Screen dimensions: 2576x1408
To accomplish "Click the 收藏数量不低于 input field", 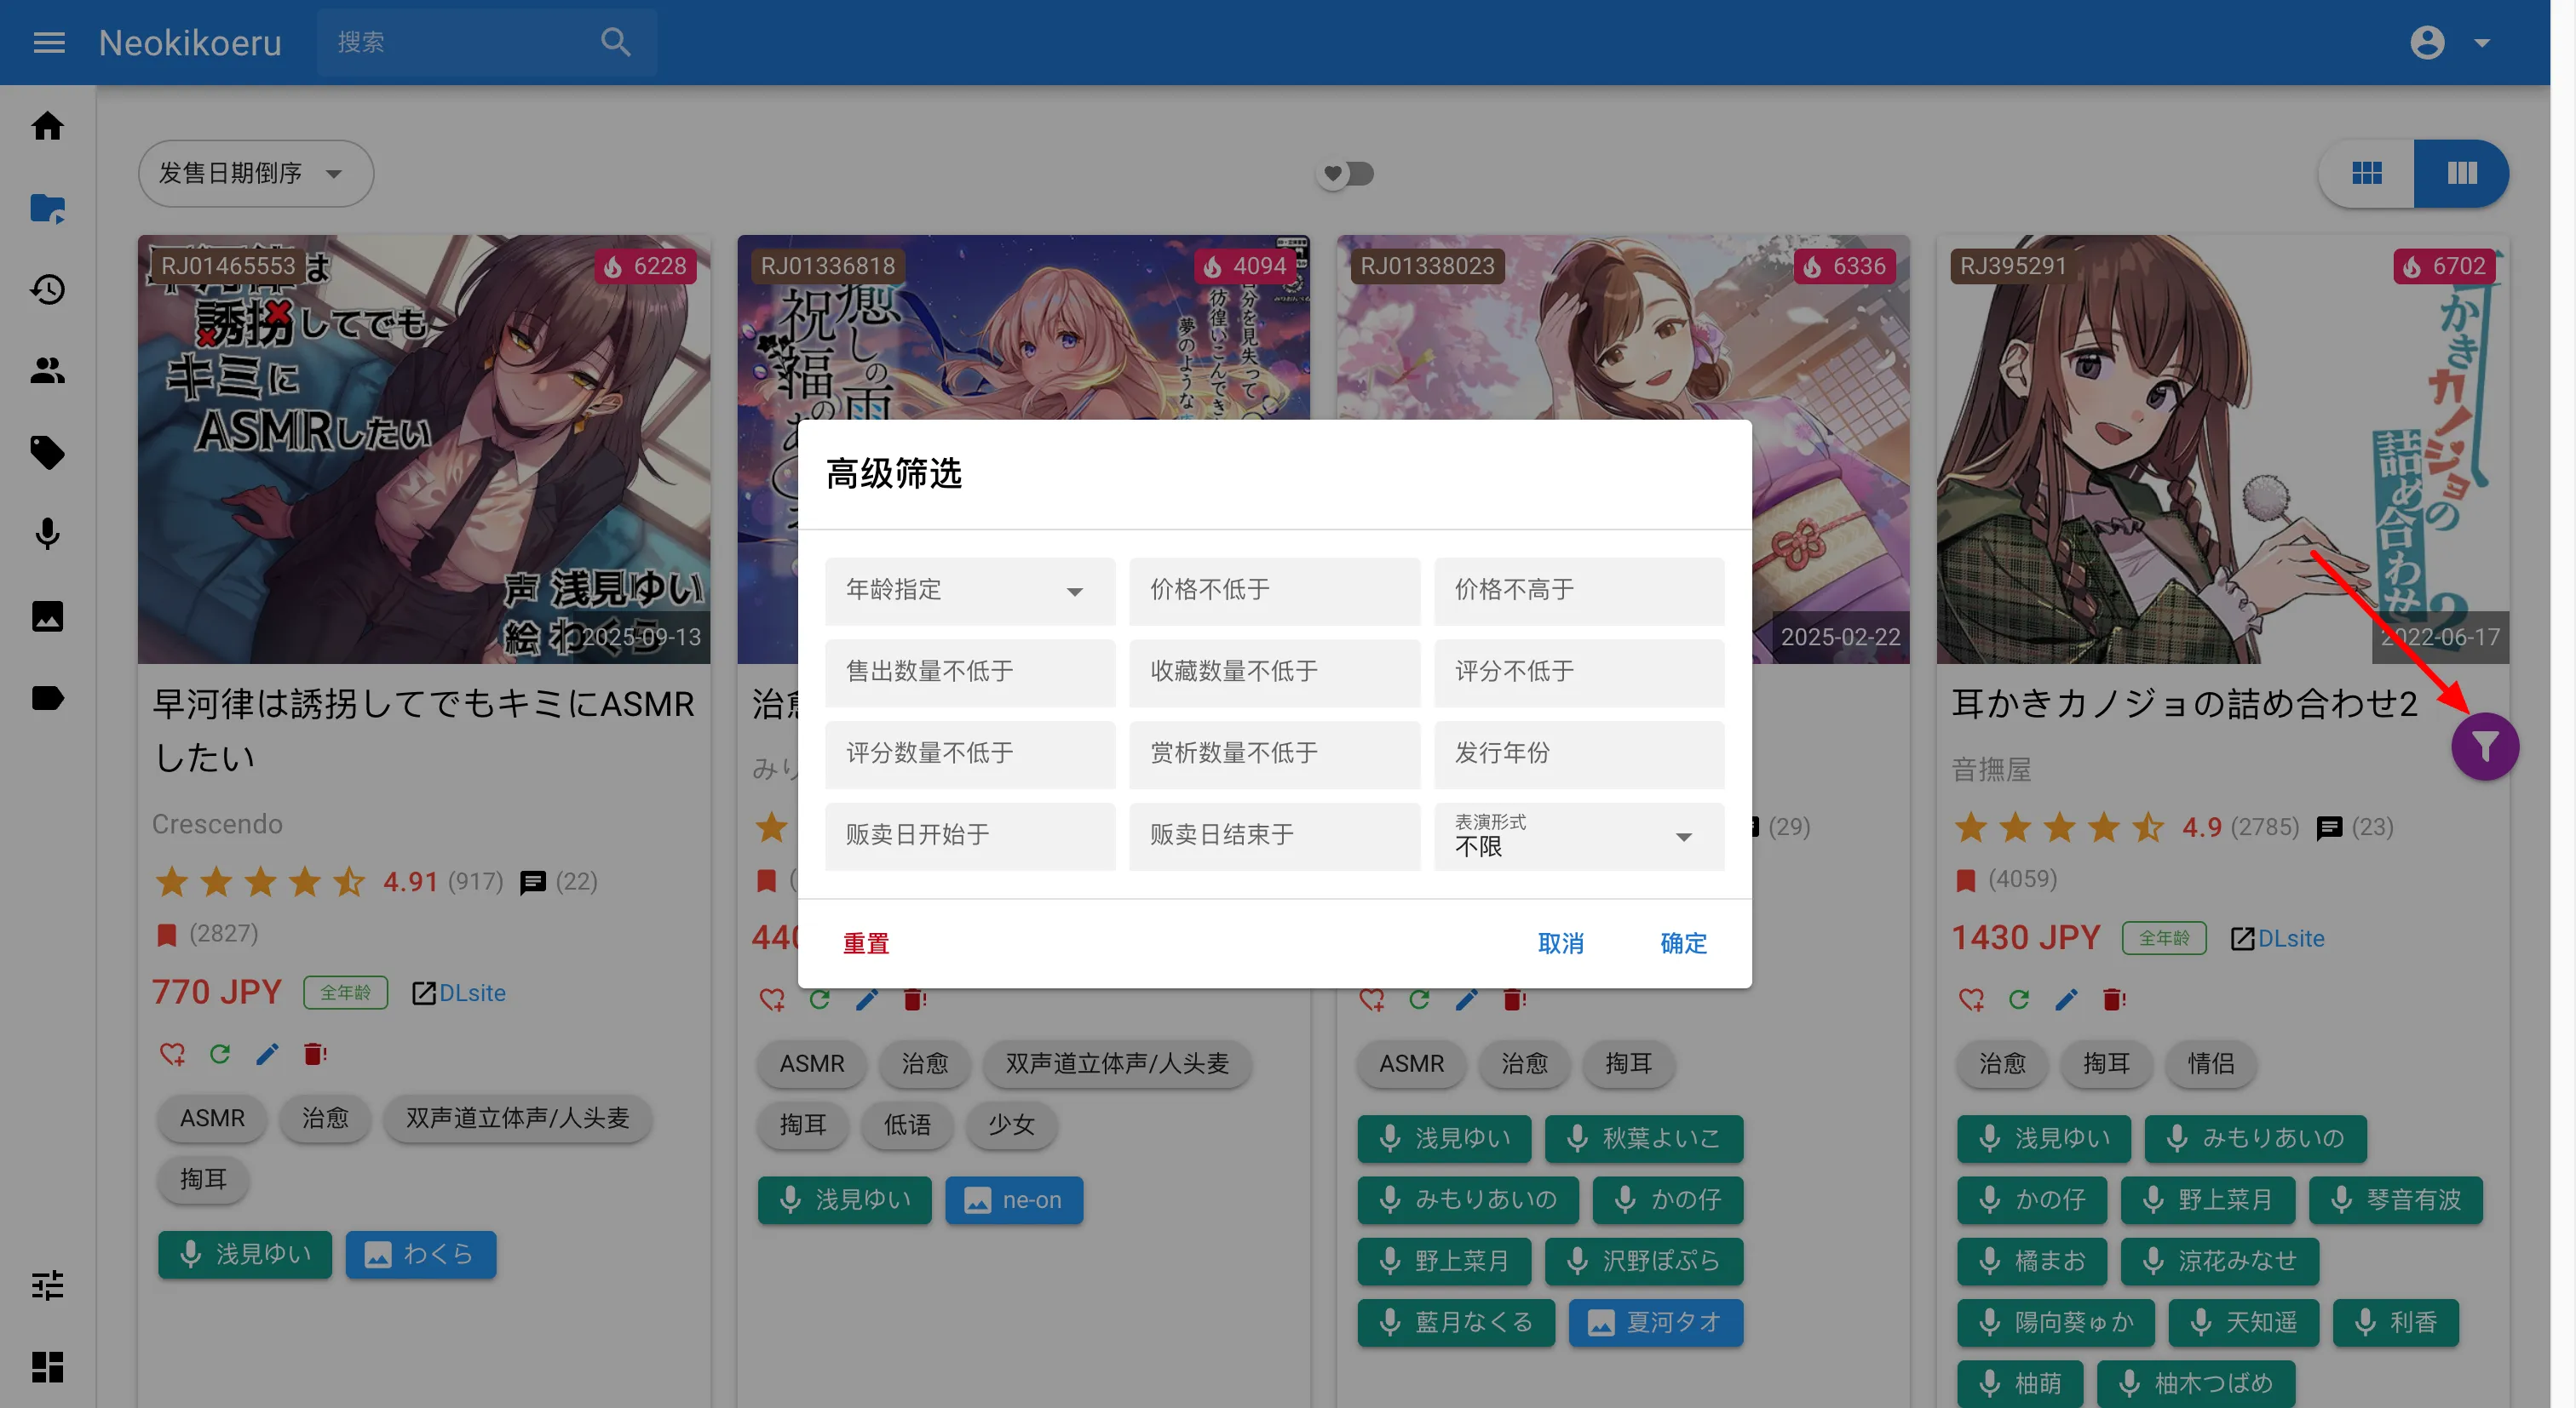I will [1274, 673].
